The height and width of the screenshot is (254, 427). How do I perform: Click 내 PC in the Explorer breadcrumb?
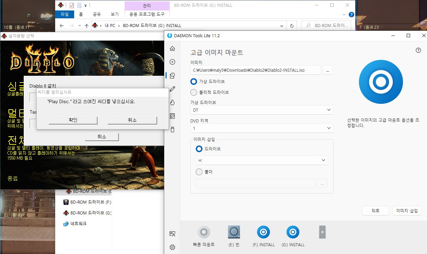tap(110, 26)
